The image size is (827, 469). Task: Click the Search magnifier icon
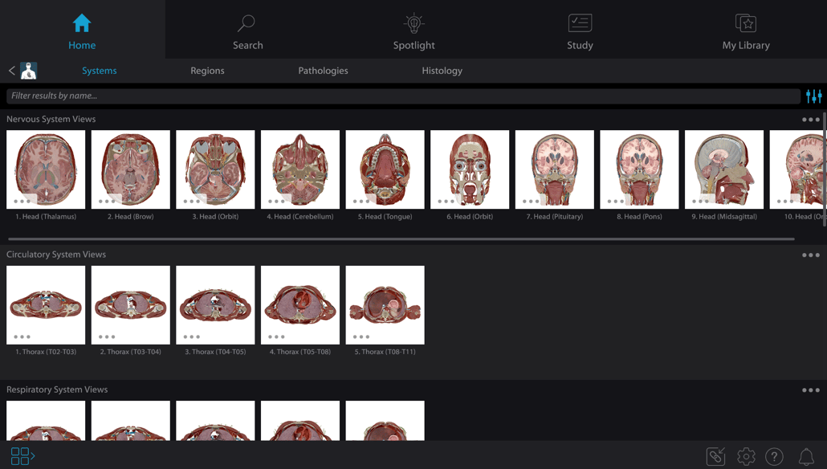[246, 22]
